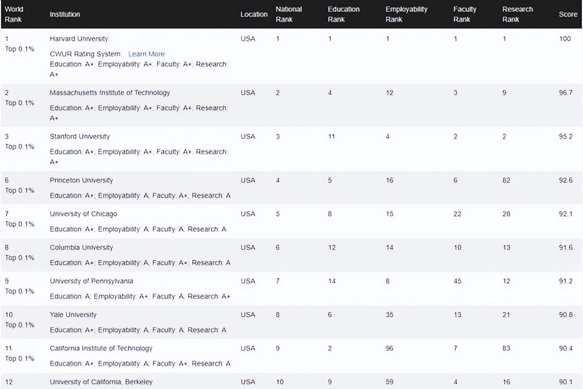
Task: Sort by Institution column header
Action: [65, 15]
